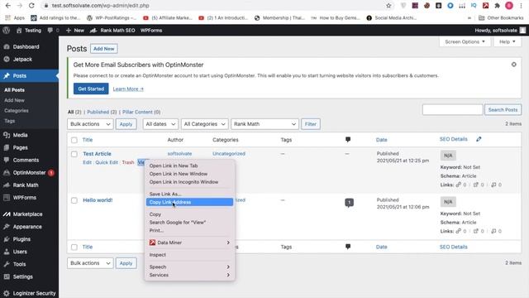This screenshot has height=298, width=529.
Task: Expand the Help panel
Action: [507, 41]
